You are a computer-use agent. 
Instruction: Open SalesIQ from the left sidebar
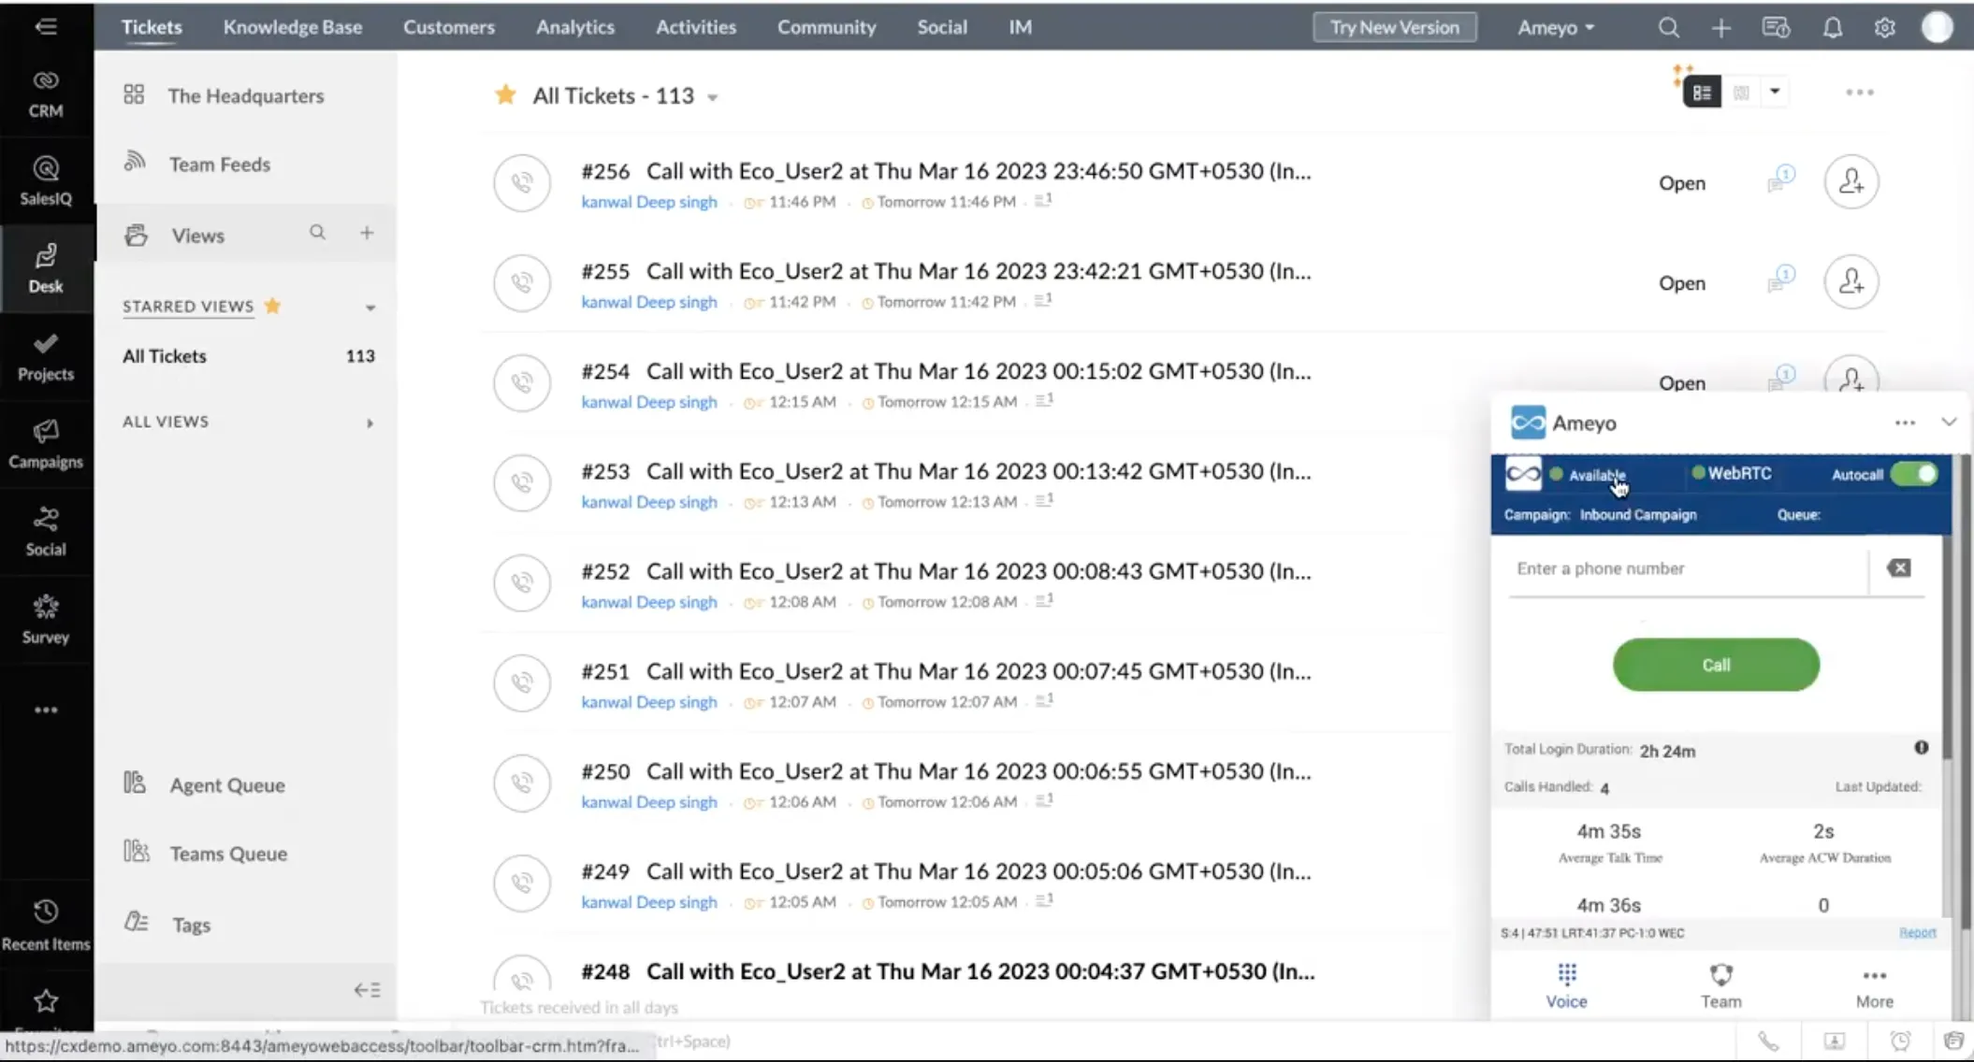45,181
